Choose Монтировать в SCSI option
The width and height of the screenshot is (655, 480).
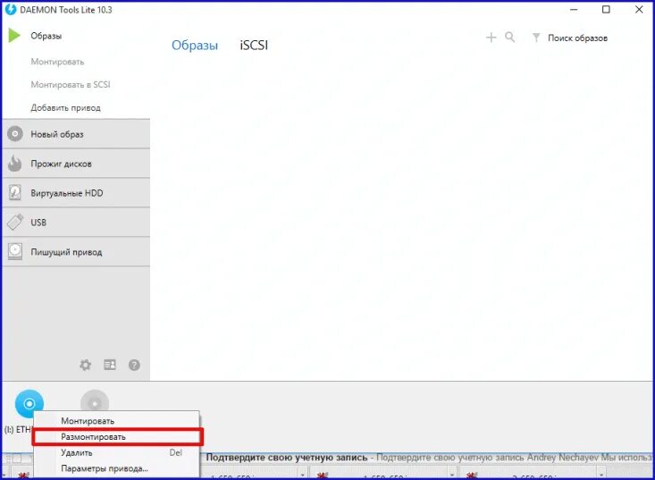click(71, 85)
